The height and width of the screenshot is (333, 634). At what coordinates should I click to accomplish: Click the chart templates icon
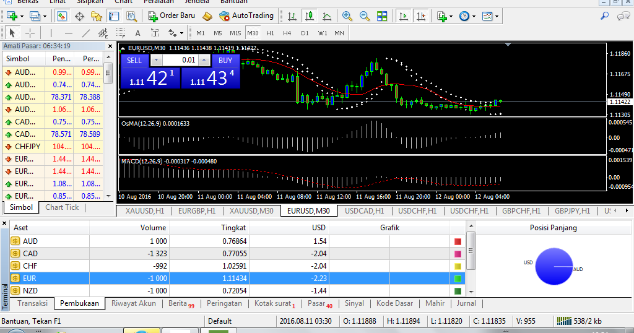[x=487, y=16]
